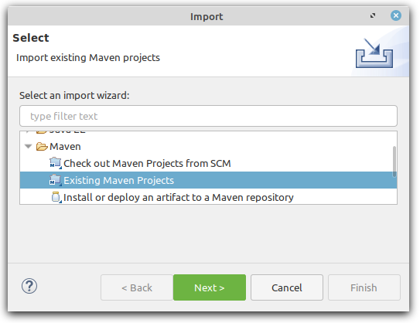Viewport: 420px width, 323px height.
Task: Collapse the Maven tree category
Action: coord(28,146)
